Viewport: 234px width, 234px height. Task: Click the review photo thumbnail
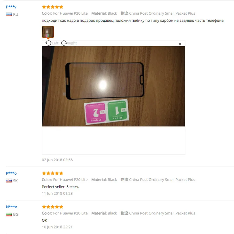[x=48, y=32]
